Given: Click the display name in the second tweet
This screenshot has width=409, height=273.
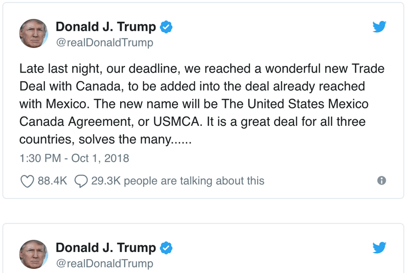Looking at the screenshot, I should click(105, 248).
